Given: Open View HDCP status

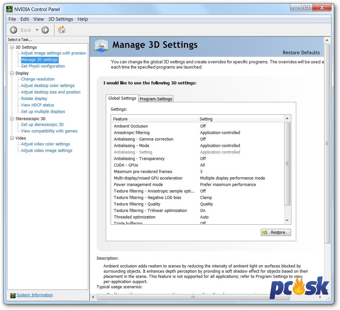Looking at the screenshot, I should click(38, 105).
